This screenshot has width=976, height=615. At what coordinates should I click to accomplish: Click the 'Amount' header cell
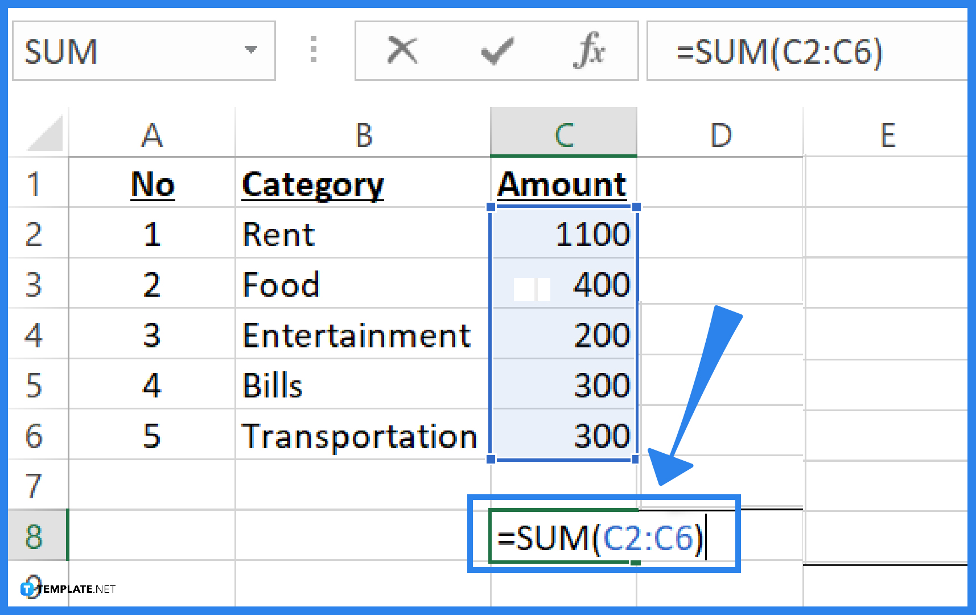pyautogui.click(x=563, y=183)
